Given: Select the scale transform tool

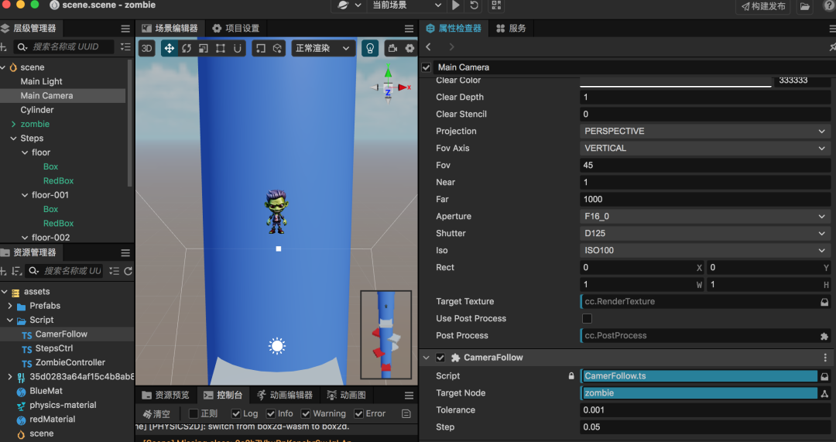Looking at the screenshot, I should click(x=203, y=49).
